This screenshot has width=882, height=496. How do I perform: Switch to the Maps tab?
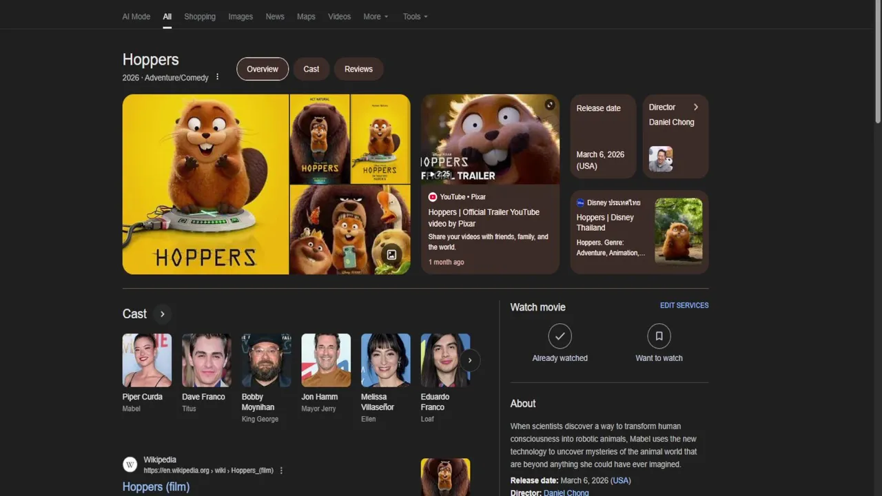(306, 17)
